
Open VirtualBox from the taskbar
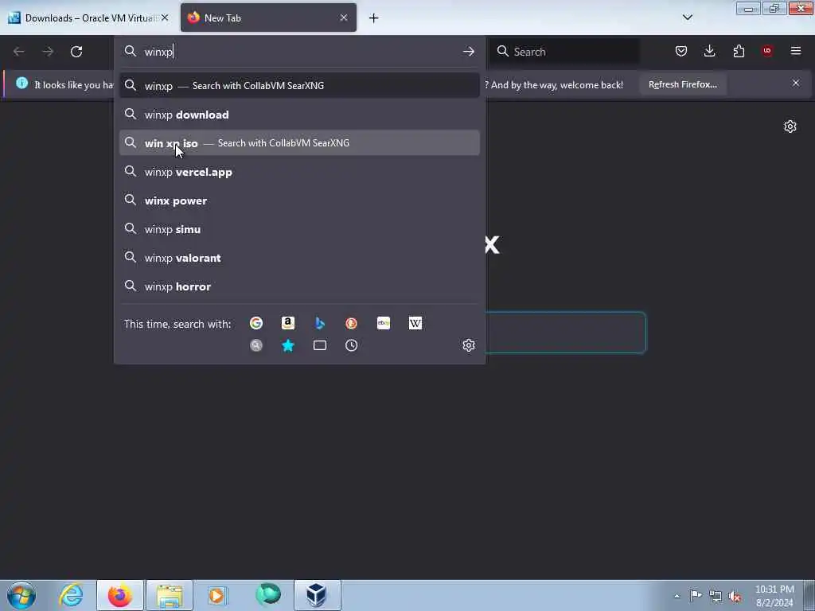coord(317,595)
